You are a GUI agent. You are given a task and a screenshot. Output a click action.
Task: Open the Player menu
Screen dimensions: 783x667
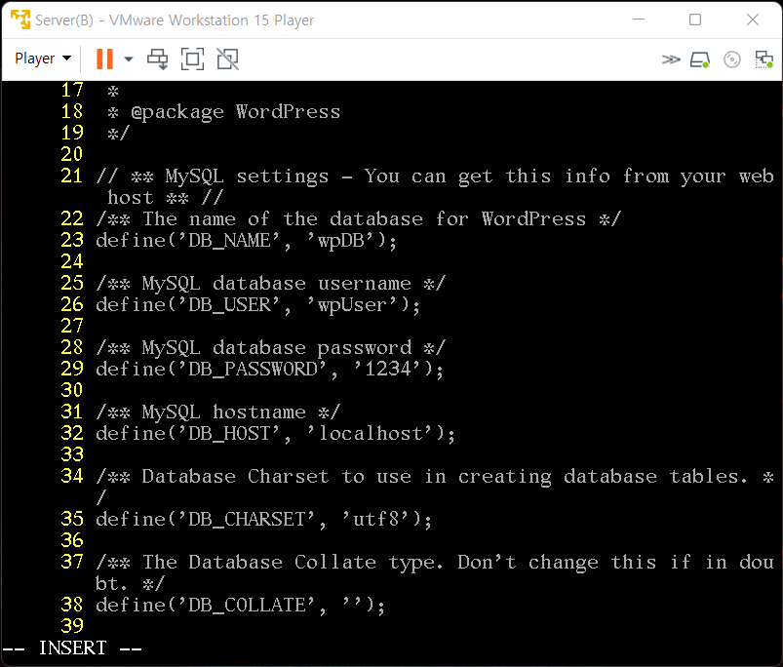(43, 59)
